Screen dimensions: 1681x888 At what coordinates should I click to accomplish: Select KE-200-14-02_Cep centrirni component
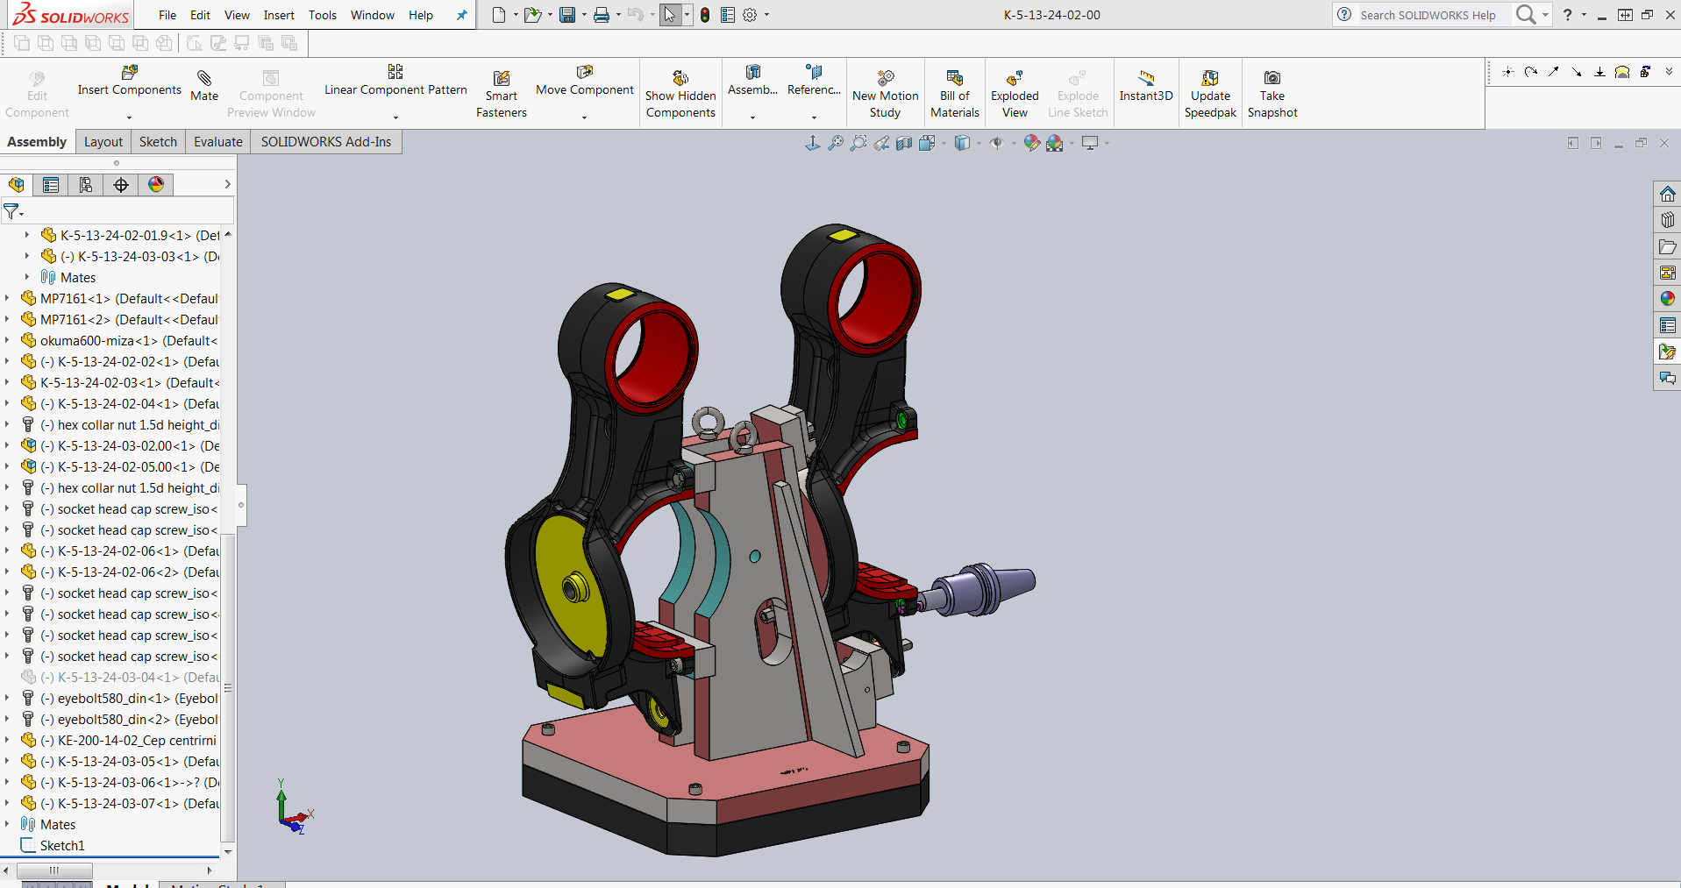120,740
